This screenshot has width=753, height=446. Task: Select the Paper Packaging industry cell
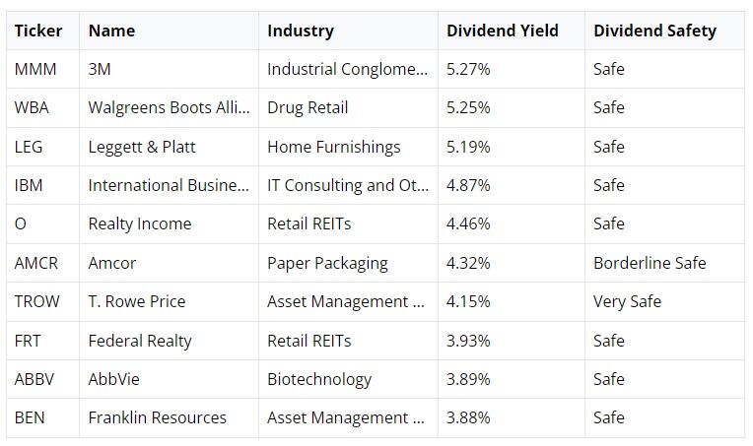click(x=327, y=263)
